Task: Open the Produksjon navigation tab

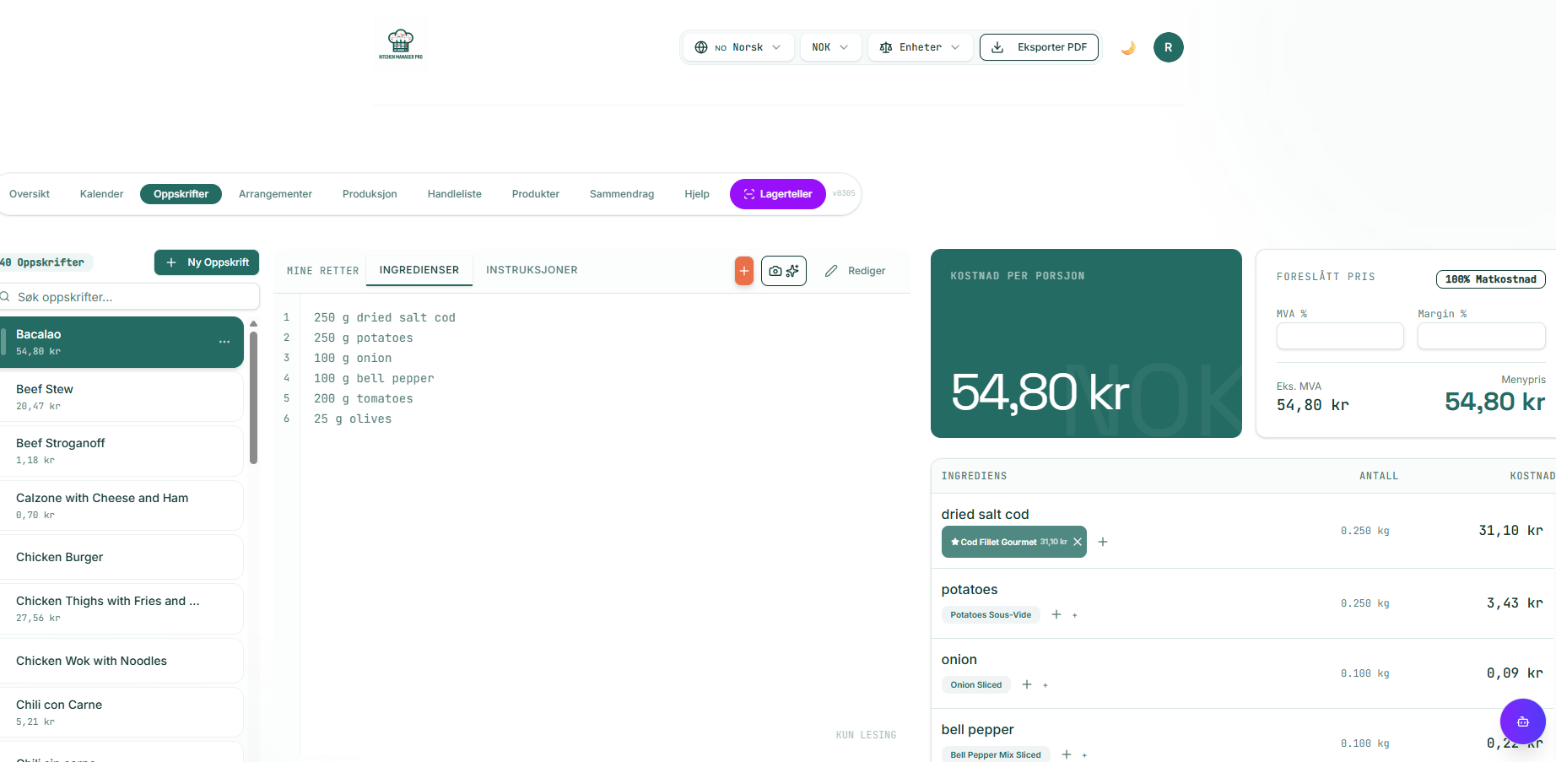Action: pyautogui.click(x=370, y=194)
